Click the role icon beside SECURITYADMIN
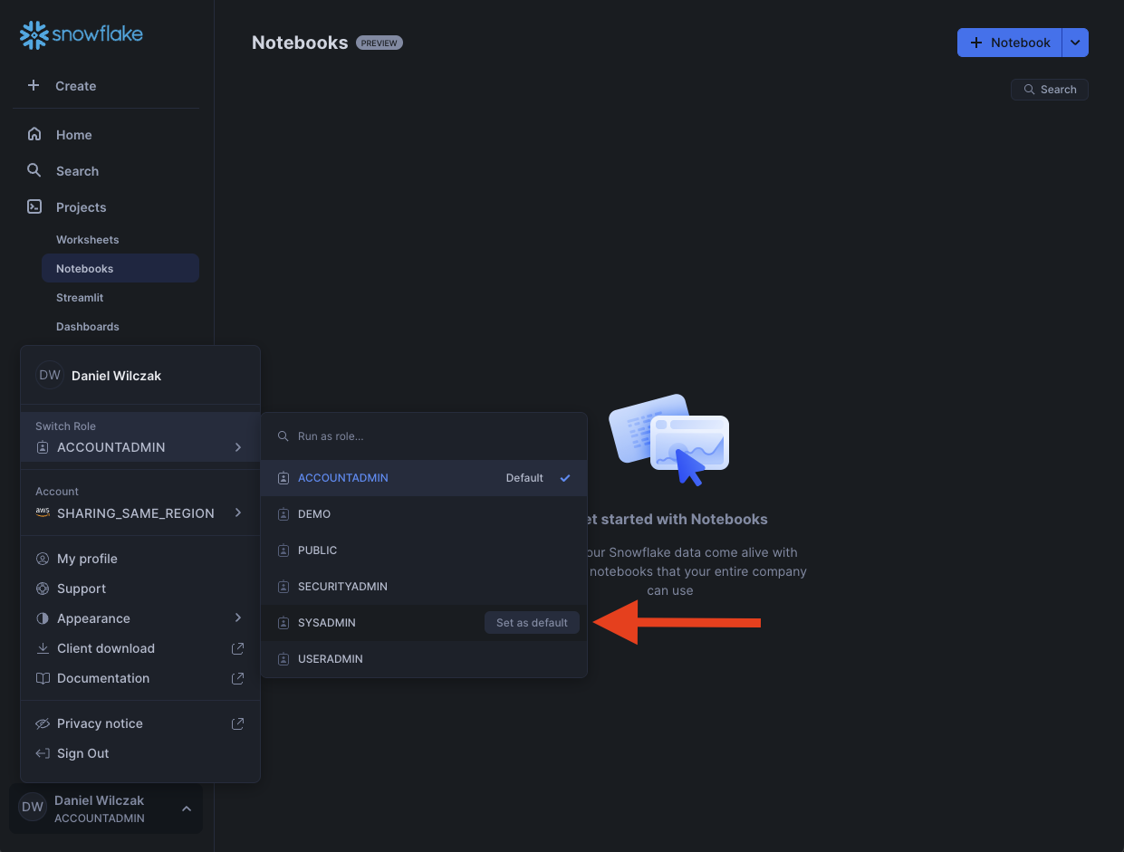 [283, 587]
